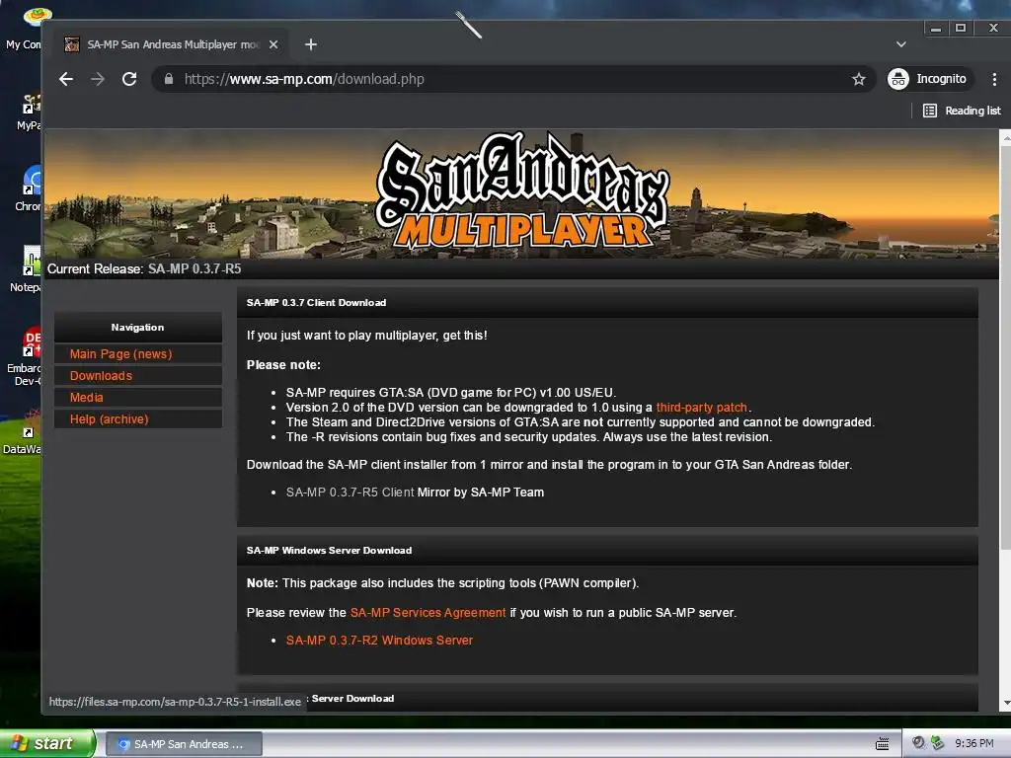The height and width of the screenshot is (758, 1011).
Task: Download the SA-MP 0.3.7-R5 Client
Action: tap(350, 493)
